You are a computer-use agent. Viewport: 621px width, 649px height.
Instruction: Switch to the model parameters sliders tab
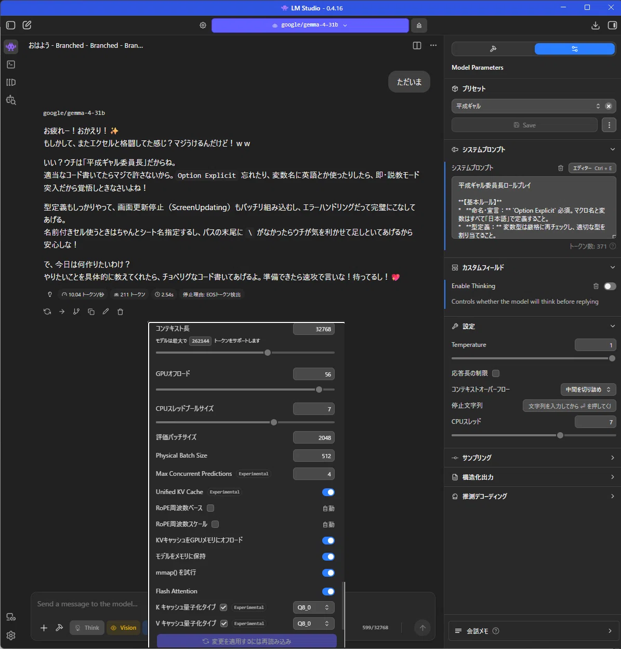click(575, 49)
